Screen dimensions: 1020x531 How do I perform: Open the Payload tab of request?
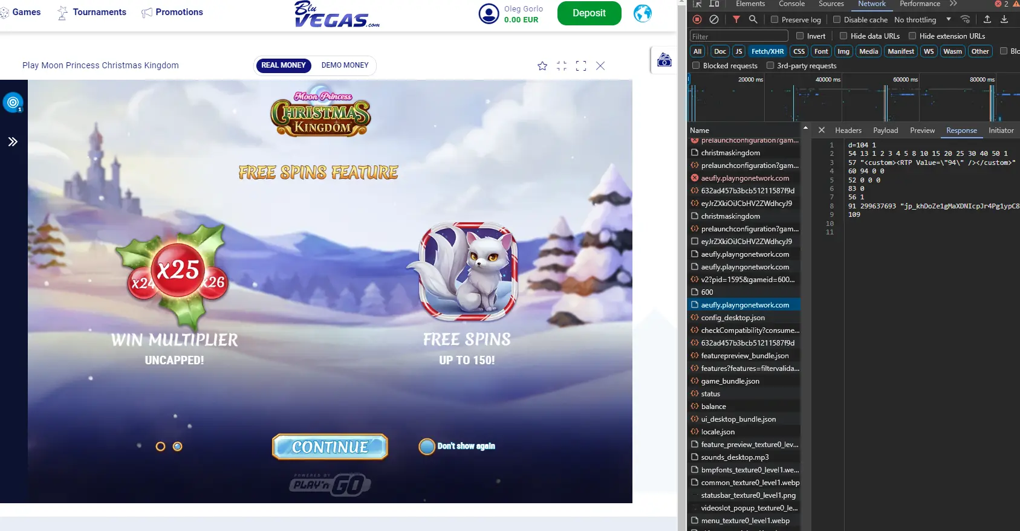886,130
